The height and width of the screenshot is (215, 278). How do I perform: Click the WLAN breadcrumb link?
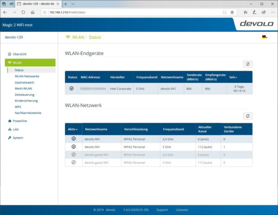tap(78, 37)
